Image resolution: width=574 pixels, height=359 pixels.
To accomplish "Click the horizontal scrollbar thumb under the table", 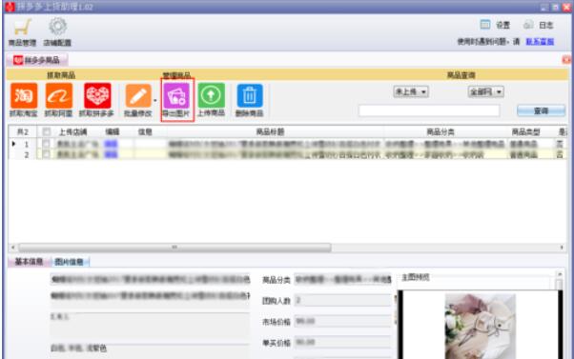I will point(175,248).
